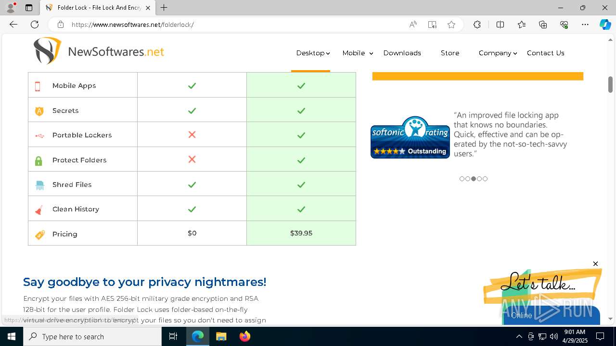Open the notification center

pos(600,336)
